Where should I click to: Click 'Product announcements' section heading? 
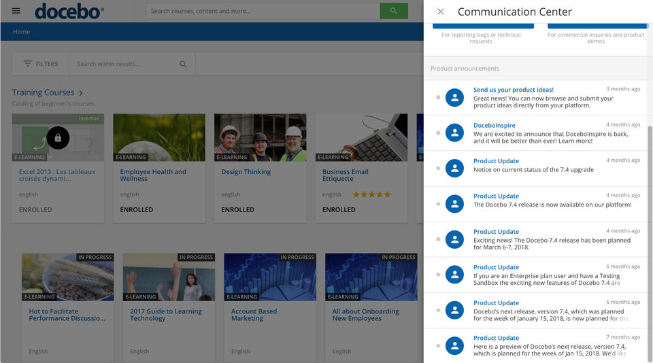point(465,68)
